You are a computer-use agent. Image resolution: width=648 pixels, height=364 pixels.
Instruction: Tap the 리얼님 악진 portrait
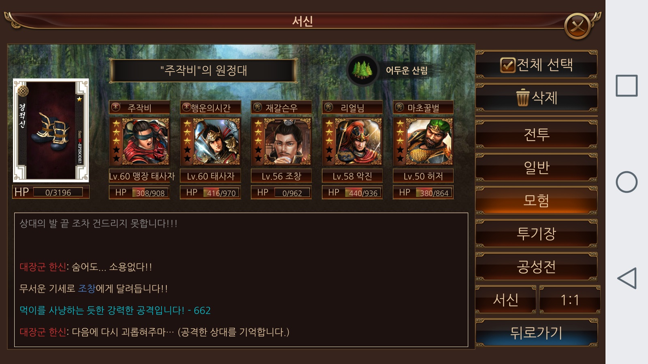pos(352,142)
